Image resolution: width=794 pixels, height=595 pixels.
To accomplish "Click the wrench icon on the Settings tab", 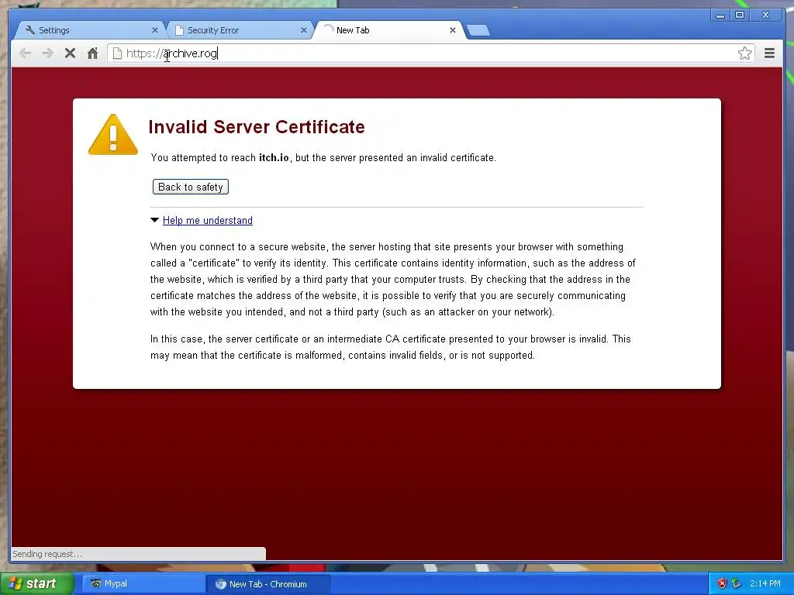I will tap(30, 30).
